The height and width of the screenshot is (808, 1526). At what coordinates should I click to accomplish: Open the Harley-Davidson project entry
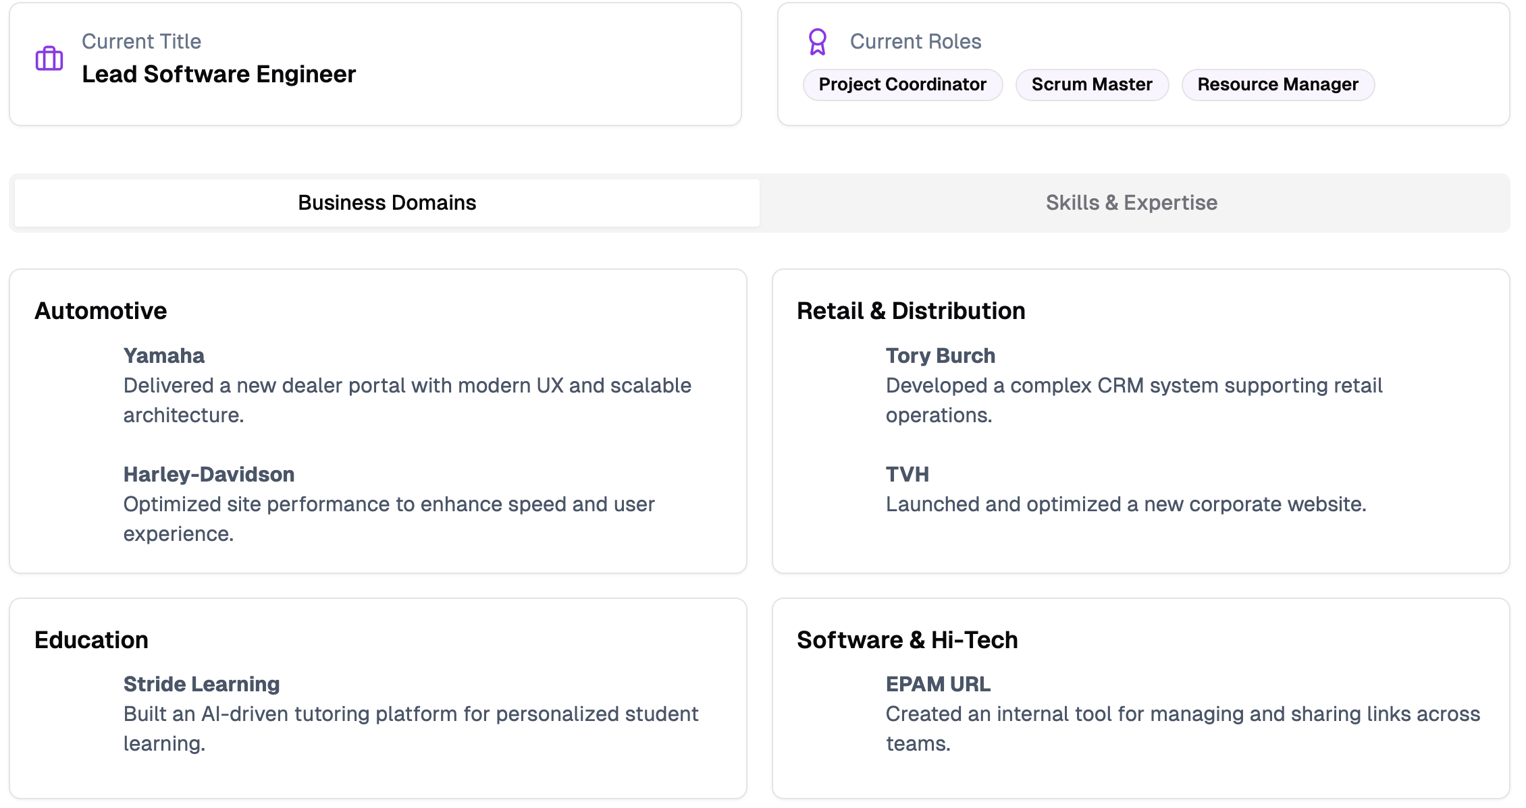(209, 474)
